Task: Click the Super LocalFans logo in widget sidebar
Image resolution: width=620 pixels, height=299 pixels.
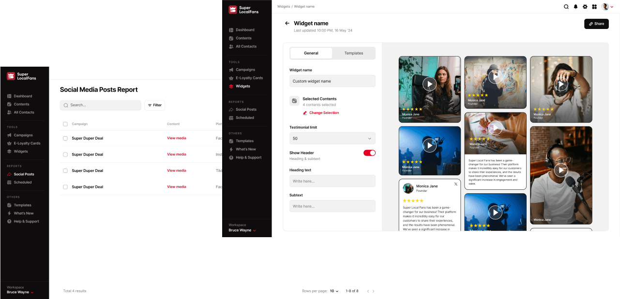Action: (x=243, y=10)
